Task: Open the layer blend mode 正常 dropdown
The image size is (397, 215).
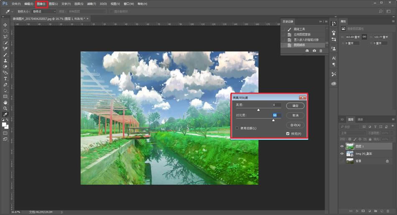Action: coord(352,133)
